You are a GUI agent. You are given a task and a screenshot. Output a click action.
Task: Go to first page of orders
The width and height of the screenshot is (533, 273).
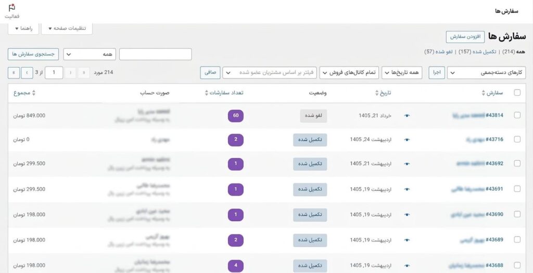(84, 73)
